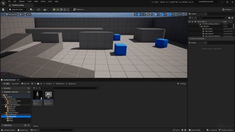Image resolution: width=235 pixels, height=132 pixels.
Task: Toggle surface snapping icon in viewport
Action: [x=152, y=14]
